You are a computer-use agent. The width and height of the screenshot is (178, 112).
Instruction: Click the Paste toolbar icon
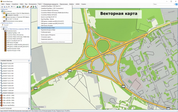(7, 7)
